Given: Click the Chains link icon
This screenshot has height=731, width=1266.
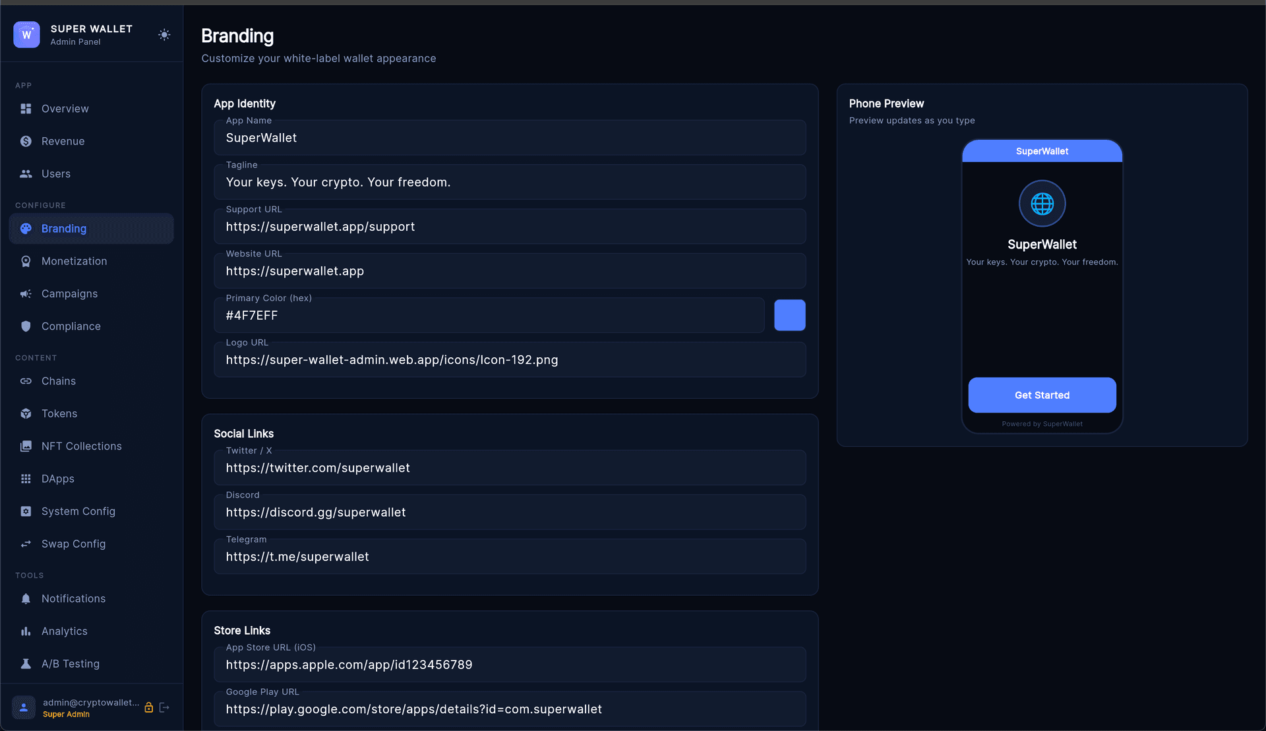Looking at the screenshot, I should coord(26,381).
